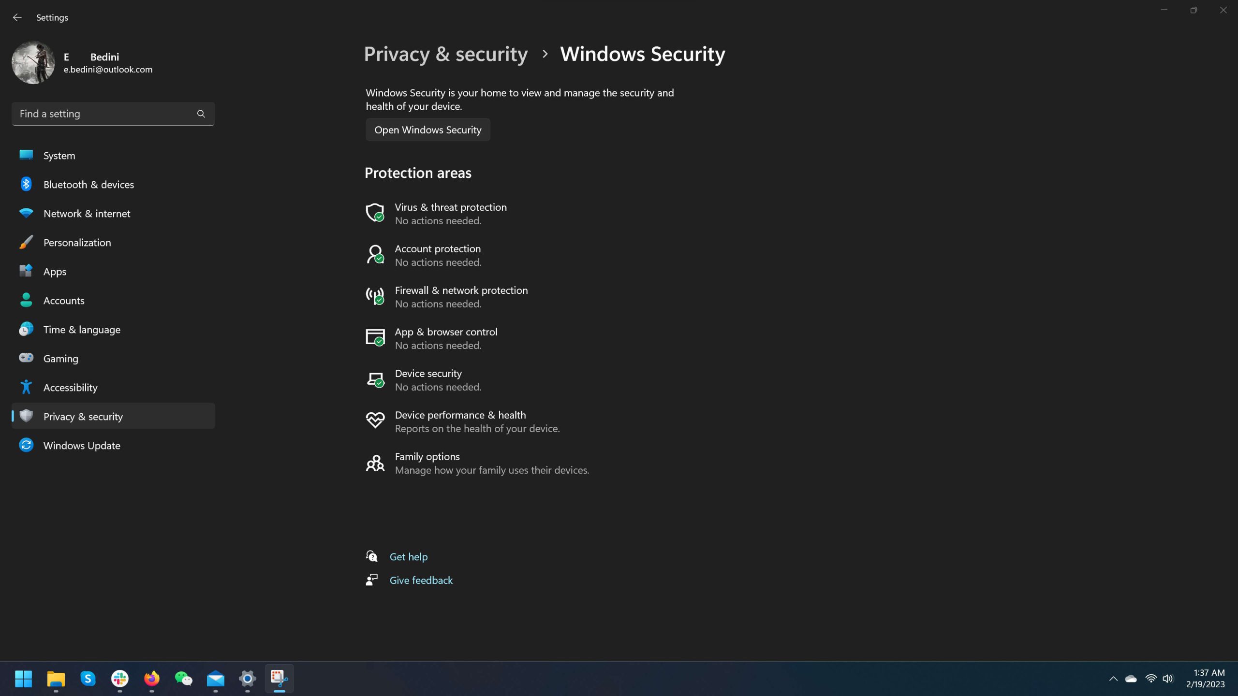Click the Apps icon in sidebar
The image size is (1238, 696).
[x=26, y=271]
